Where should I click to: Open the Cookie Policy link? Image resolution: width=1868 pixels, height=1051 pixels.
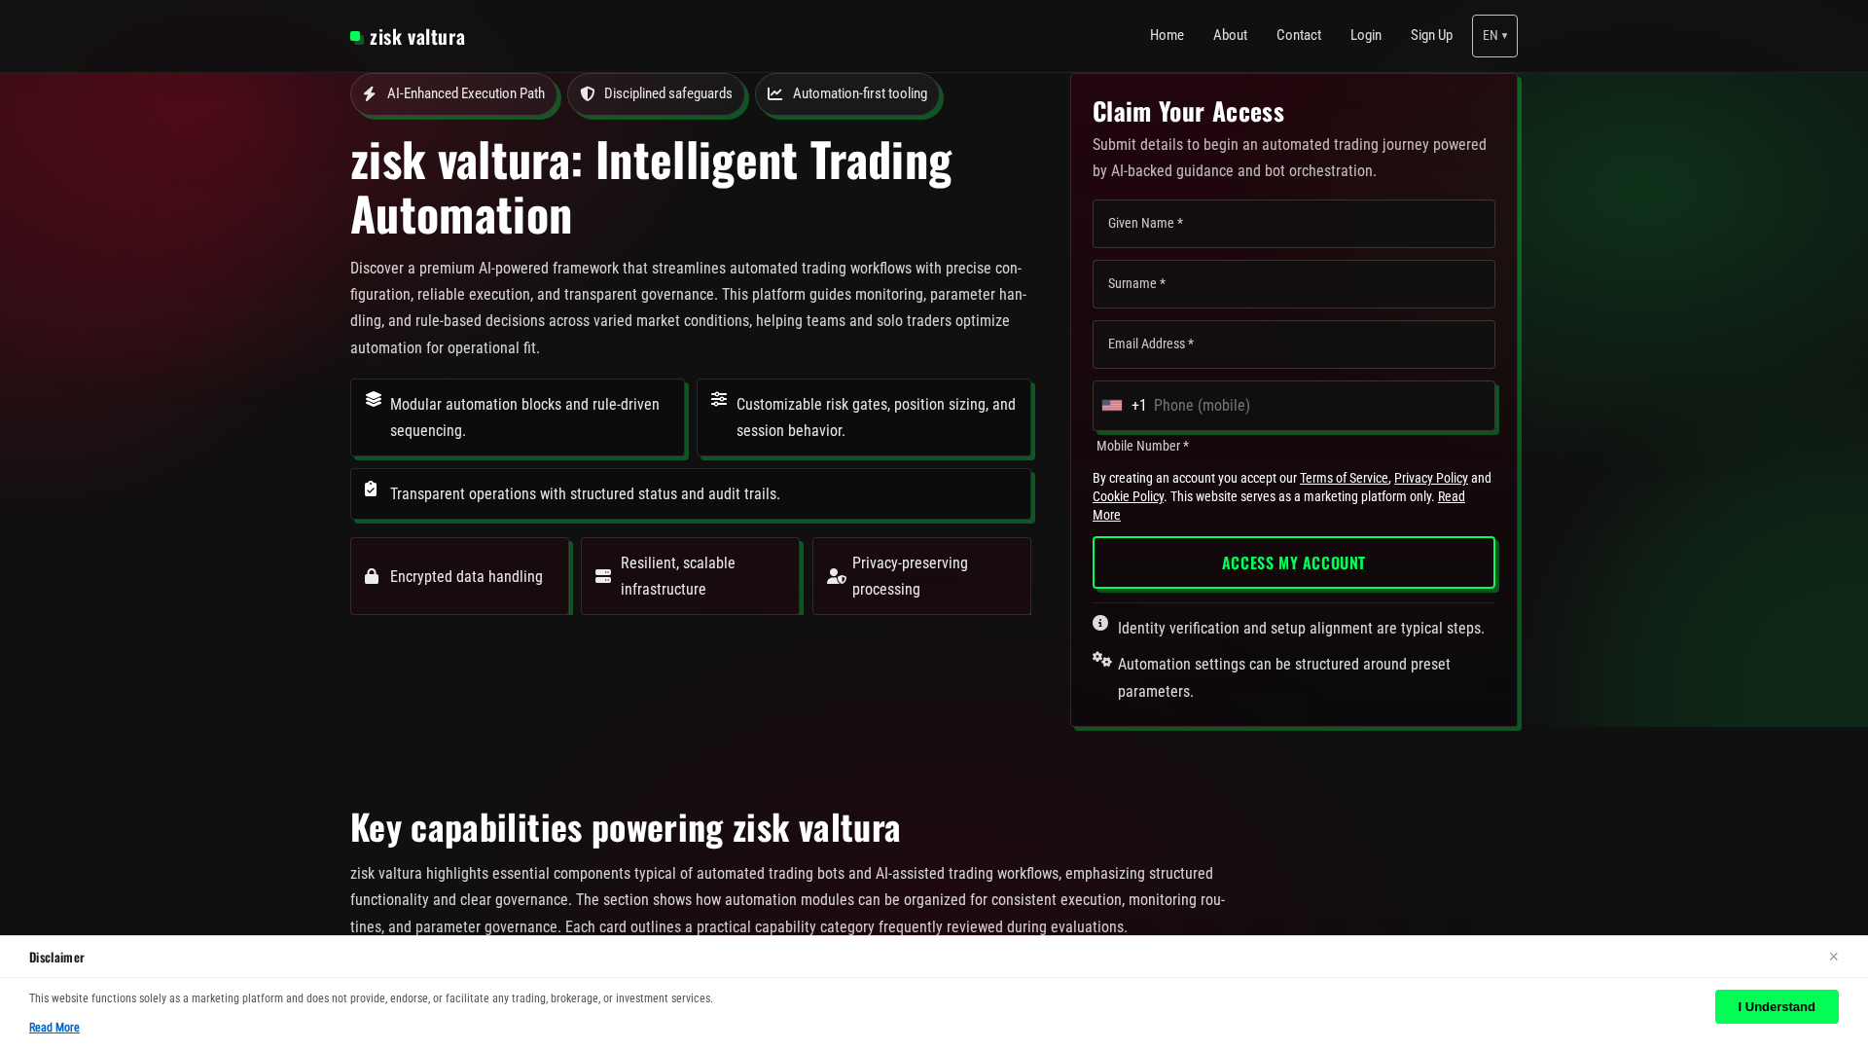[x=1128, y=496]
